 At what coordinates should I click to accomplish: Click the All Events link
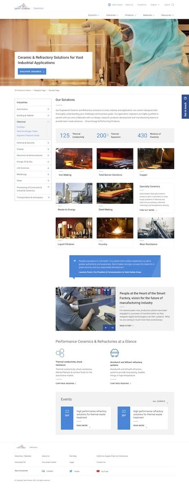159,401
